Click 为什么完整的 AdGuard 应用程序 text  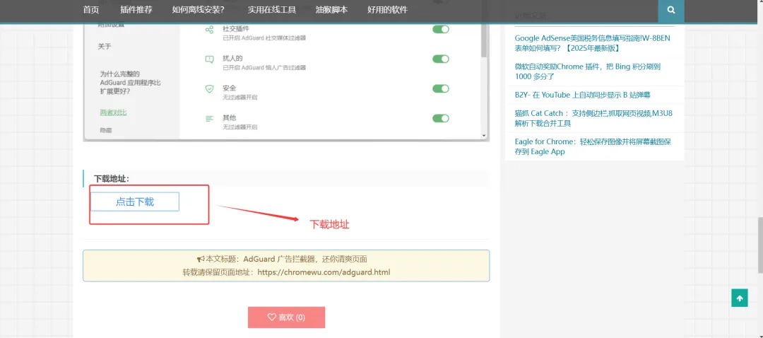pyautogui.click(x=130, y=82)
